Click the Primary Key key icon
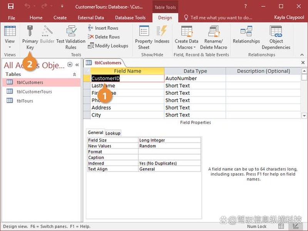Image resolution: width=308 pixels, height=231 pixels. pyautogui.click(x=30, y=31)
